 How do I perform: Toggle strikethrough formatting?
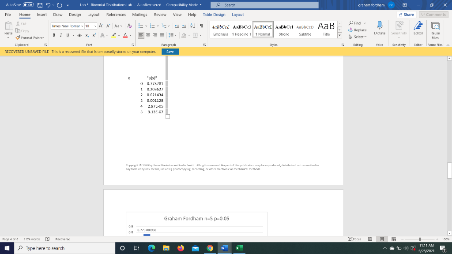tap(79, 35)
